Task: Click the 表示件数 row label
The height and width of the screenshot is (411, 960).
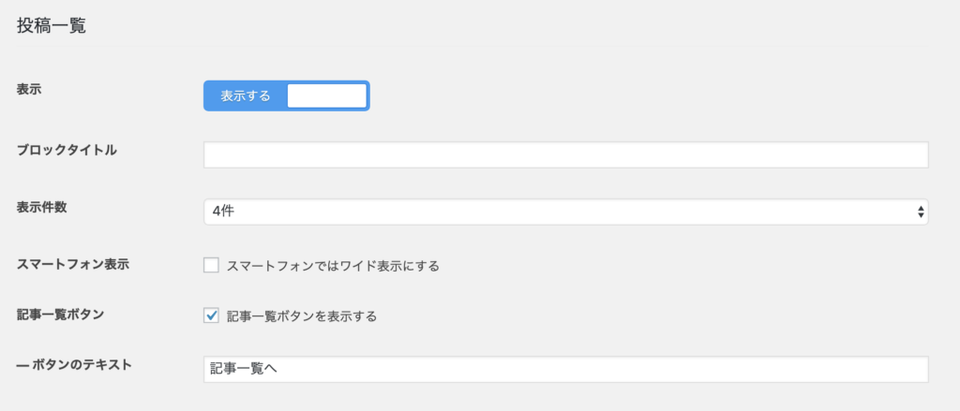Action: coord(42,206)
